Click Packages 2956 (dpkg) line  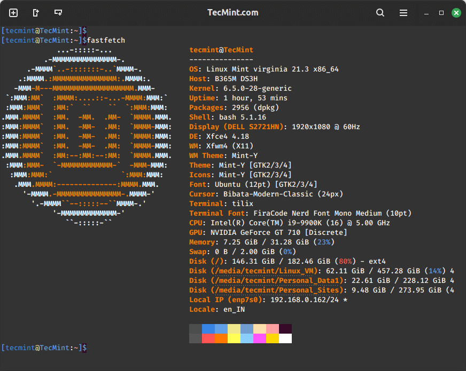234,108
